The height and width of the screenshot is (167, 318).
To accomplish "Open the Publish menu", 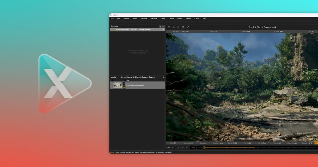I will coord(188,19).
